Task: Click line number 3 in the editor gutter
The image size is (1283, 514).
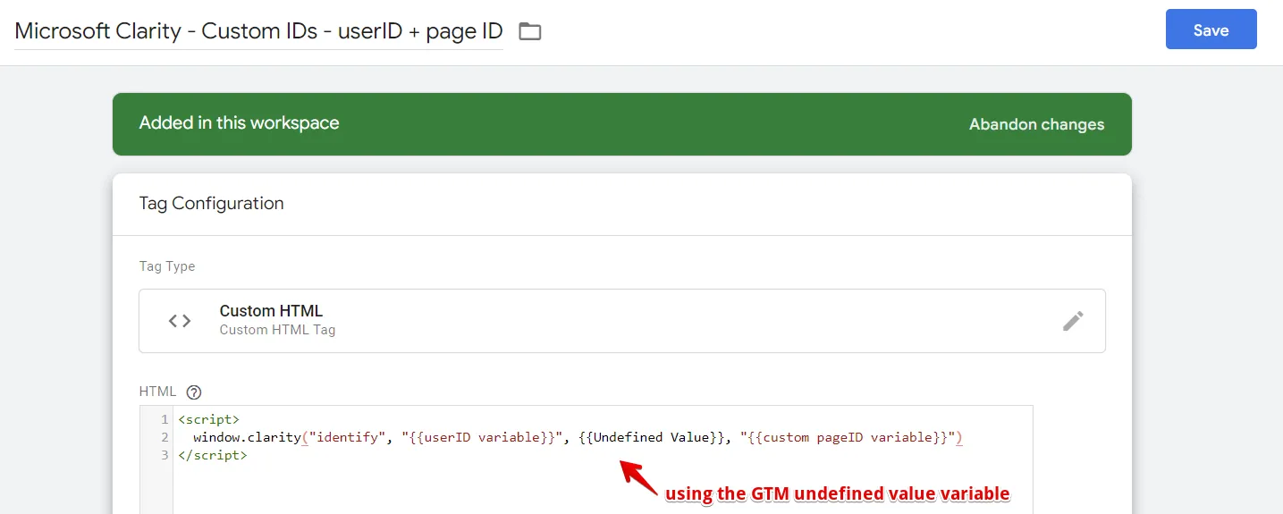Action: (x=164, y=455)
